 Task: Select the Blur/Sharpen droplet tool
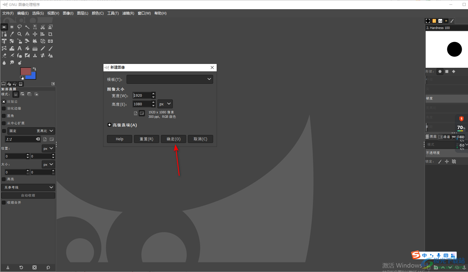coord(4,62)
